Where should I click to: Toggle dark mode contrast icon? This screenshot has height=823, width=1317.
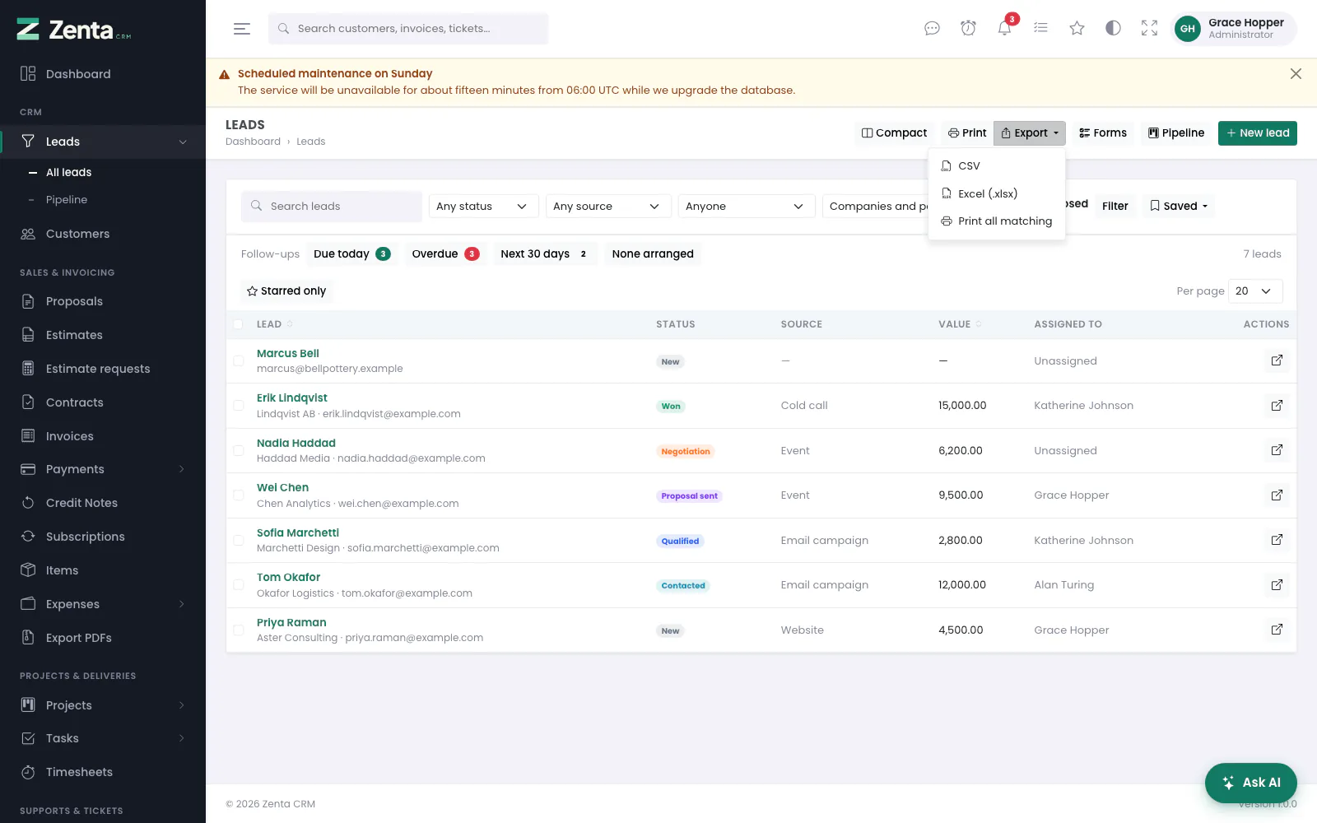pyautogui.click(x=1113, y=29)
